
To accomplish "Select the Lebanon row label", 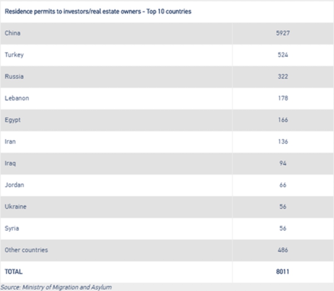I will click(17, 98).
